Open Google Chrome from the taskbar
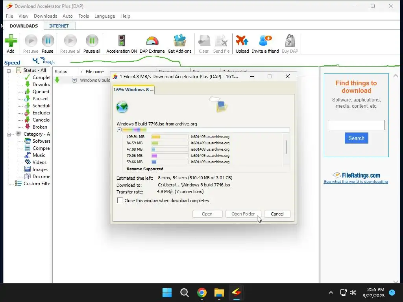 point(202,293)
